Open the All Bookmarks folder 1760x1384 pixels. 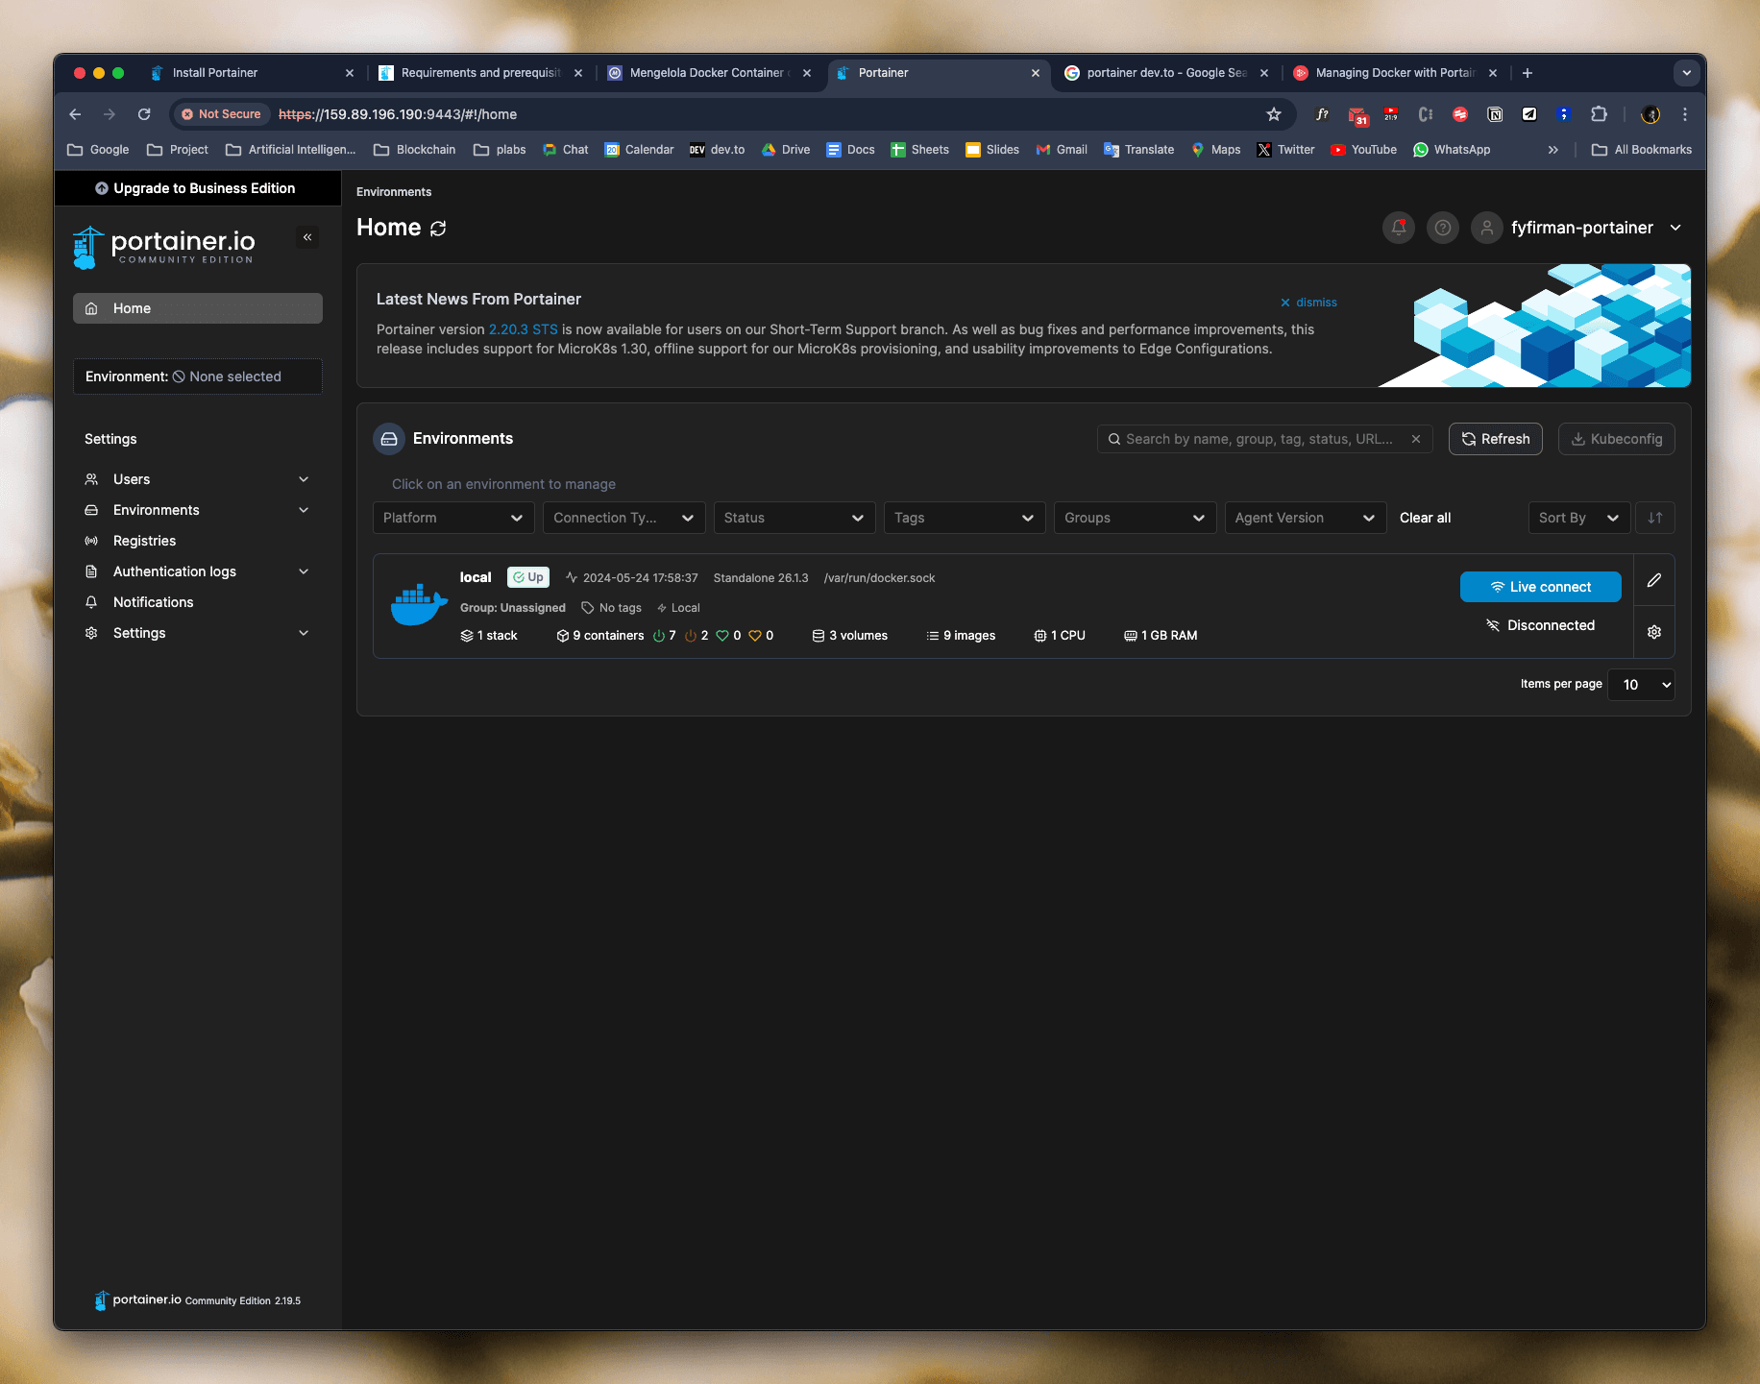[x=1642, y=150]
